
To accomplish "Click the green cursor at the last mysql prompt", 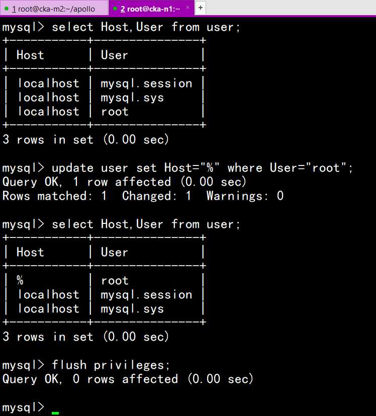I will click(55, 413).
